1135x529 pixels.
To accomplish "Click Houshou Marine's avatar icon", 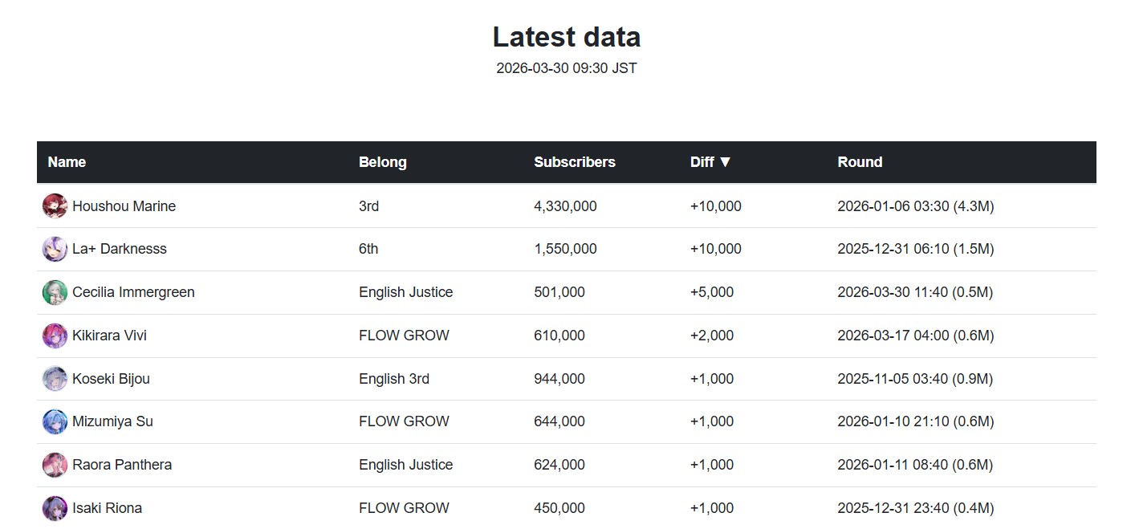I will click(x=55, y=206).
